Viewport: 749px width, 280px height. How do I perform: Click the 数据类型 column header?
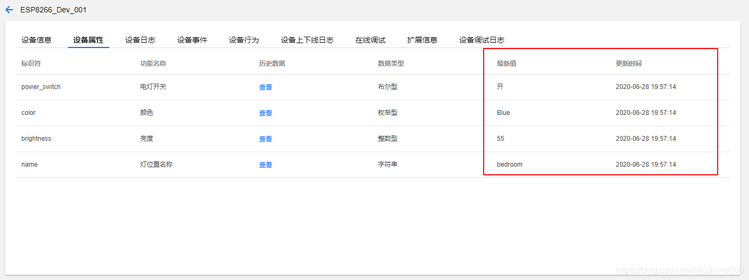(x=391, y=63)
